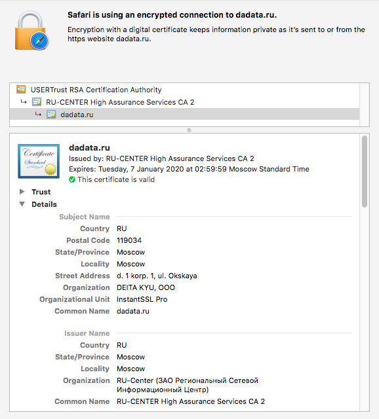Click the arrow before dadata.ru in chain

[x=38, y=114]
